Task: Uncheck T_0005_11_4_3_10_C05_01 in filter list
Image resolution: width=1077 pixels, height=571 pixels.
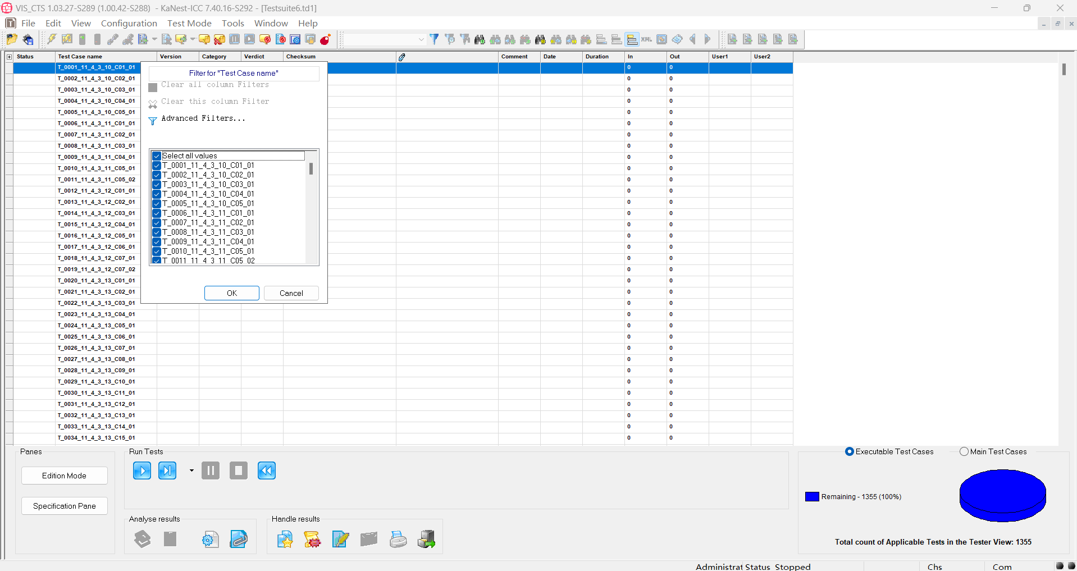Action: click(157, 204)
